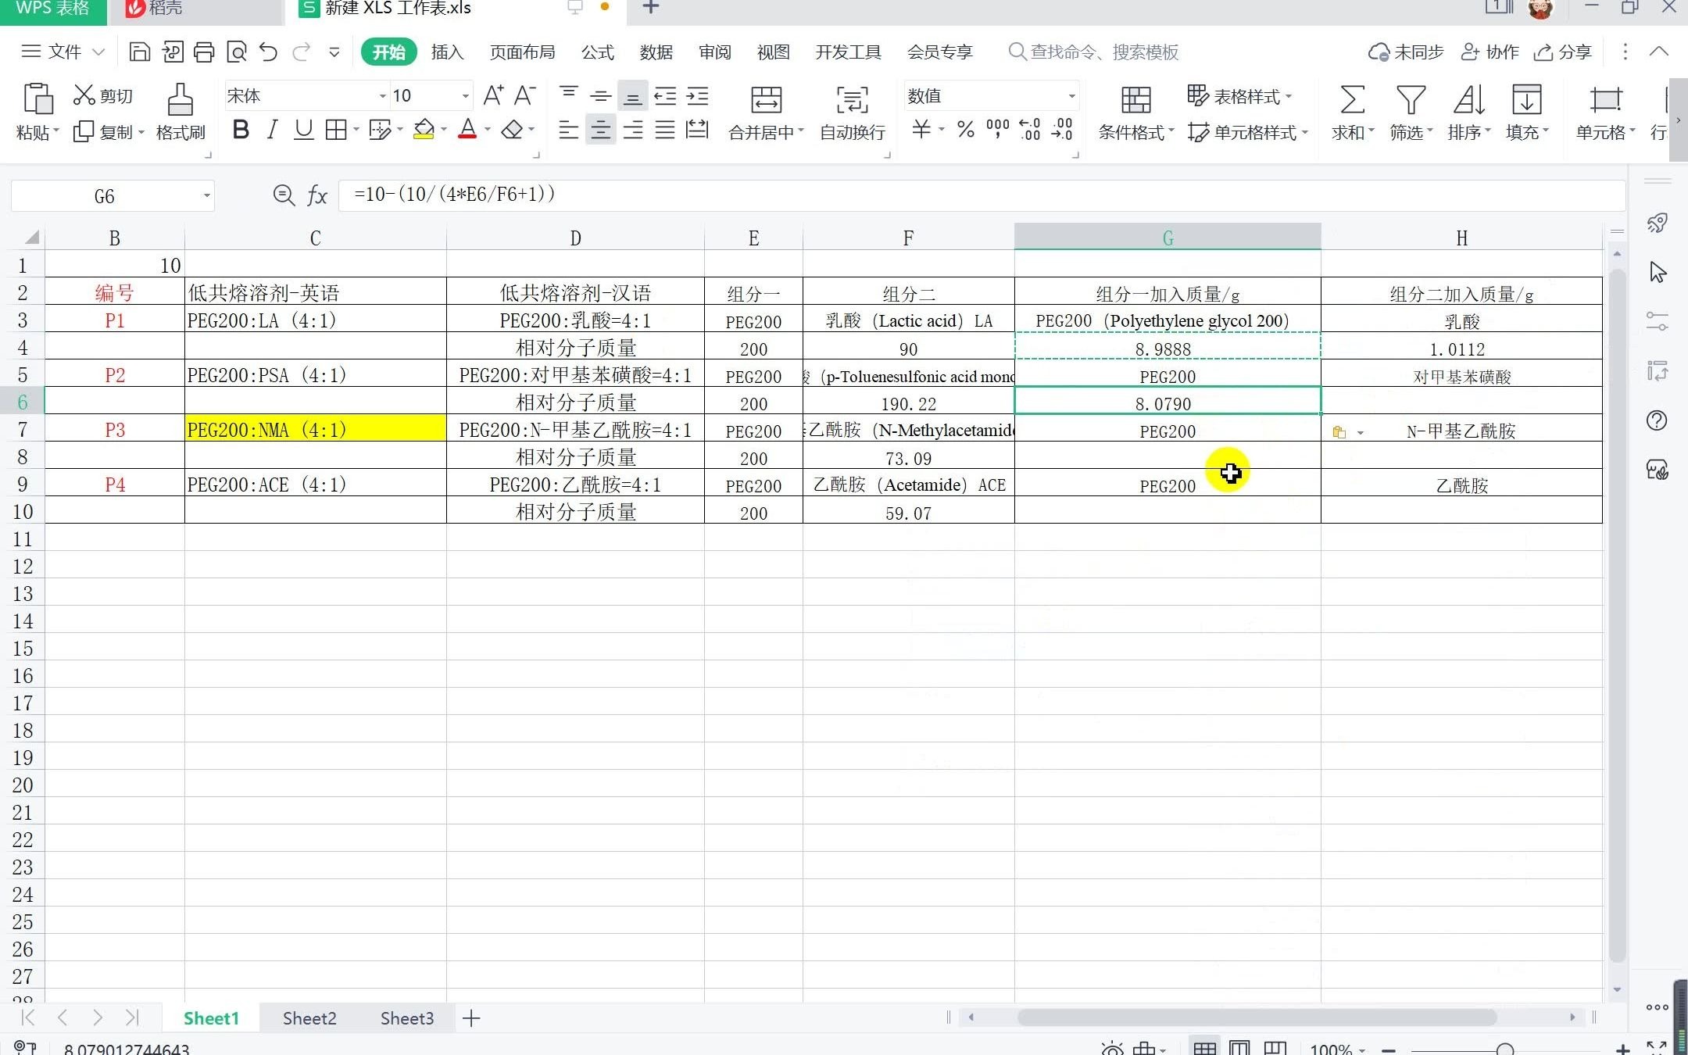Open the cell name box dropdown
The width and height of the screenshot is (1688, 1055).
coord(206,195)
